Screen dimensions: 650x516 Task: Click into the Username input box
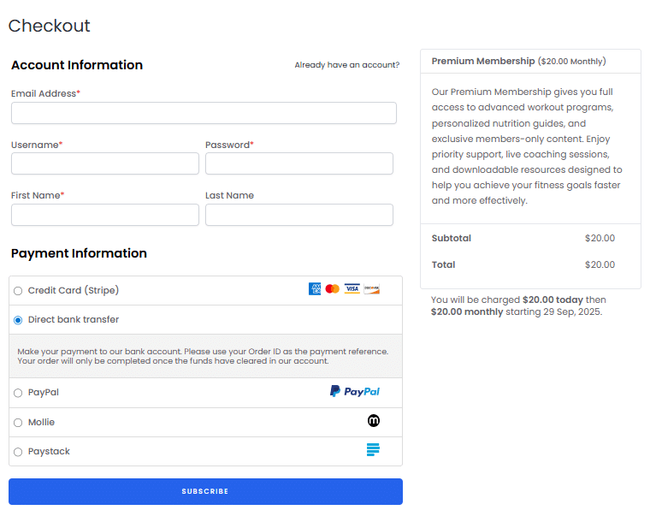point(104,163)
